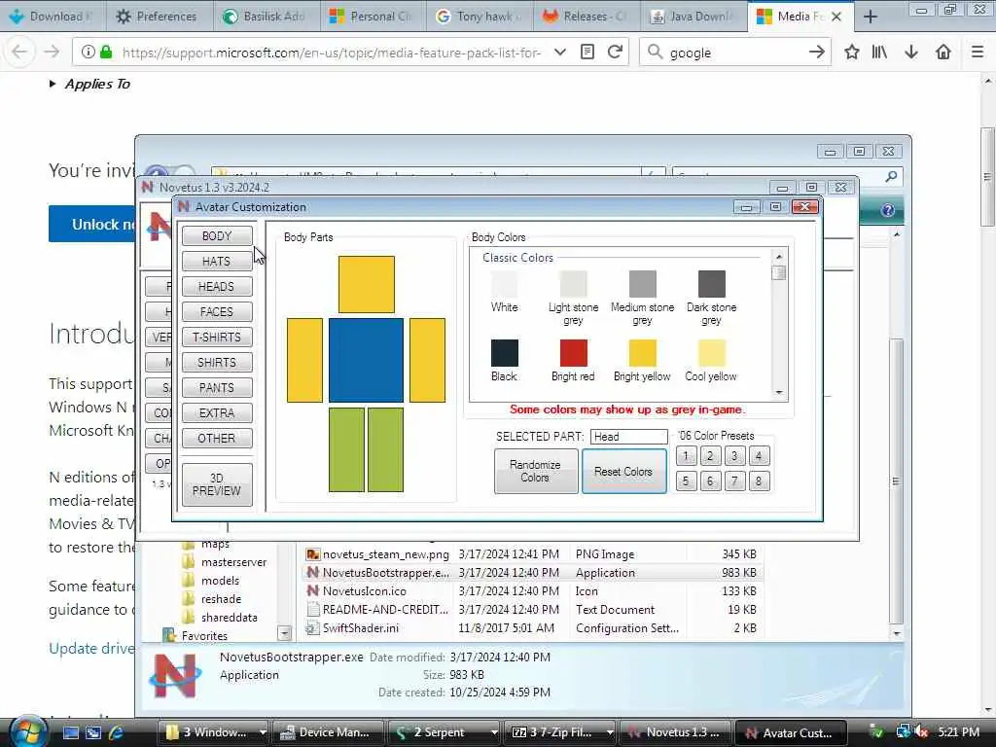Viewport: 996px width, 747px height.
Task: Open the T-SHIRTS category
Action: pyautogui.click(x=217, y=338)
